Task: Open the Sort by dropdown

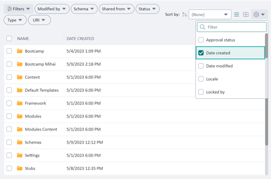Action: [x=210, y=14]
